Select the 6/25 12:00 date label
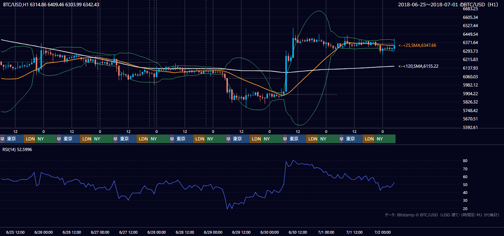The image size is (504, 236). [x=15, y=232]
